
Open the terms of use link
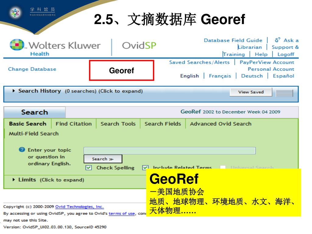pos(122,214)
